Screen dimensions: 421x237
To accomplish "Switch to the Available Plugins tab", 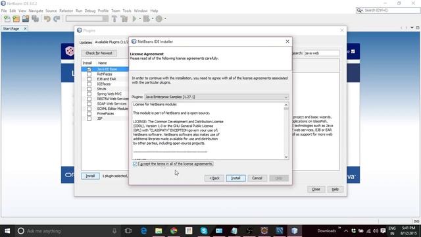I will [111, 42].
